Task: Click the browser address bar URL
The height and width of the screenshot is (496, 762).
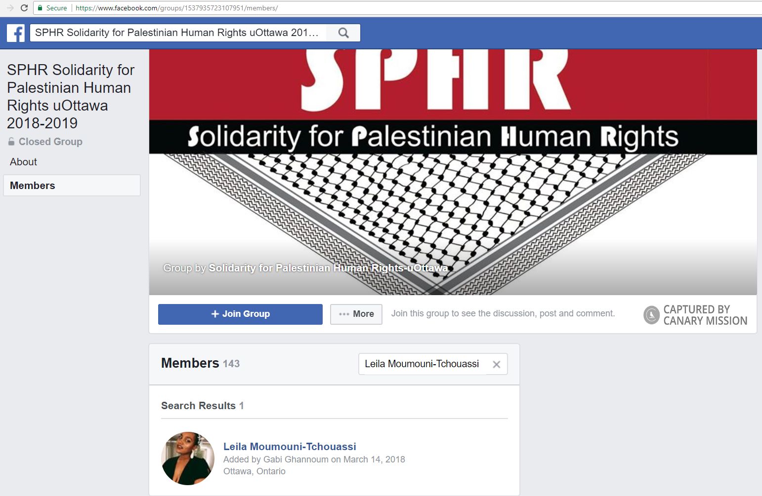Action: [x=176, y=8]
